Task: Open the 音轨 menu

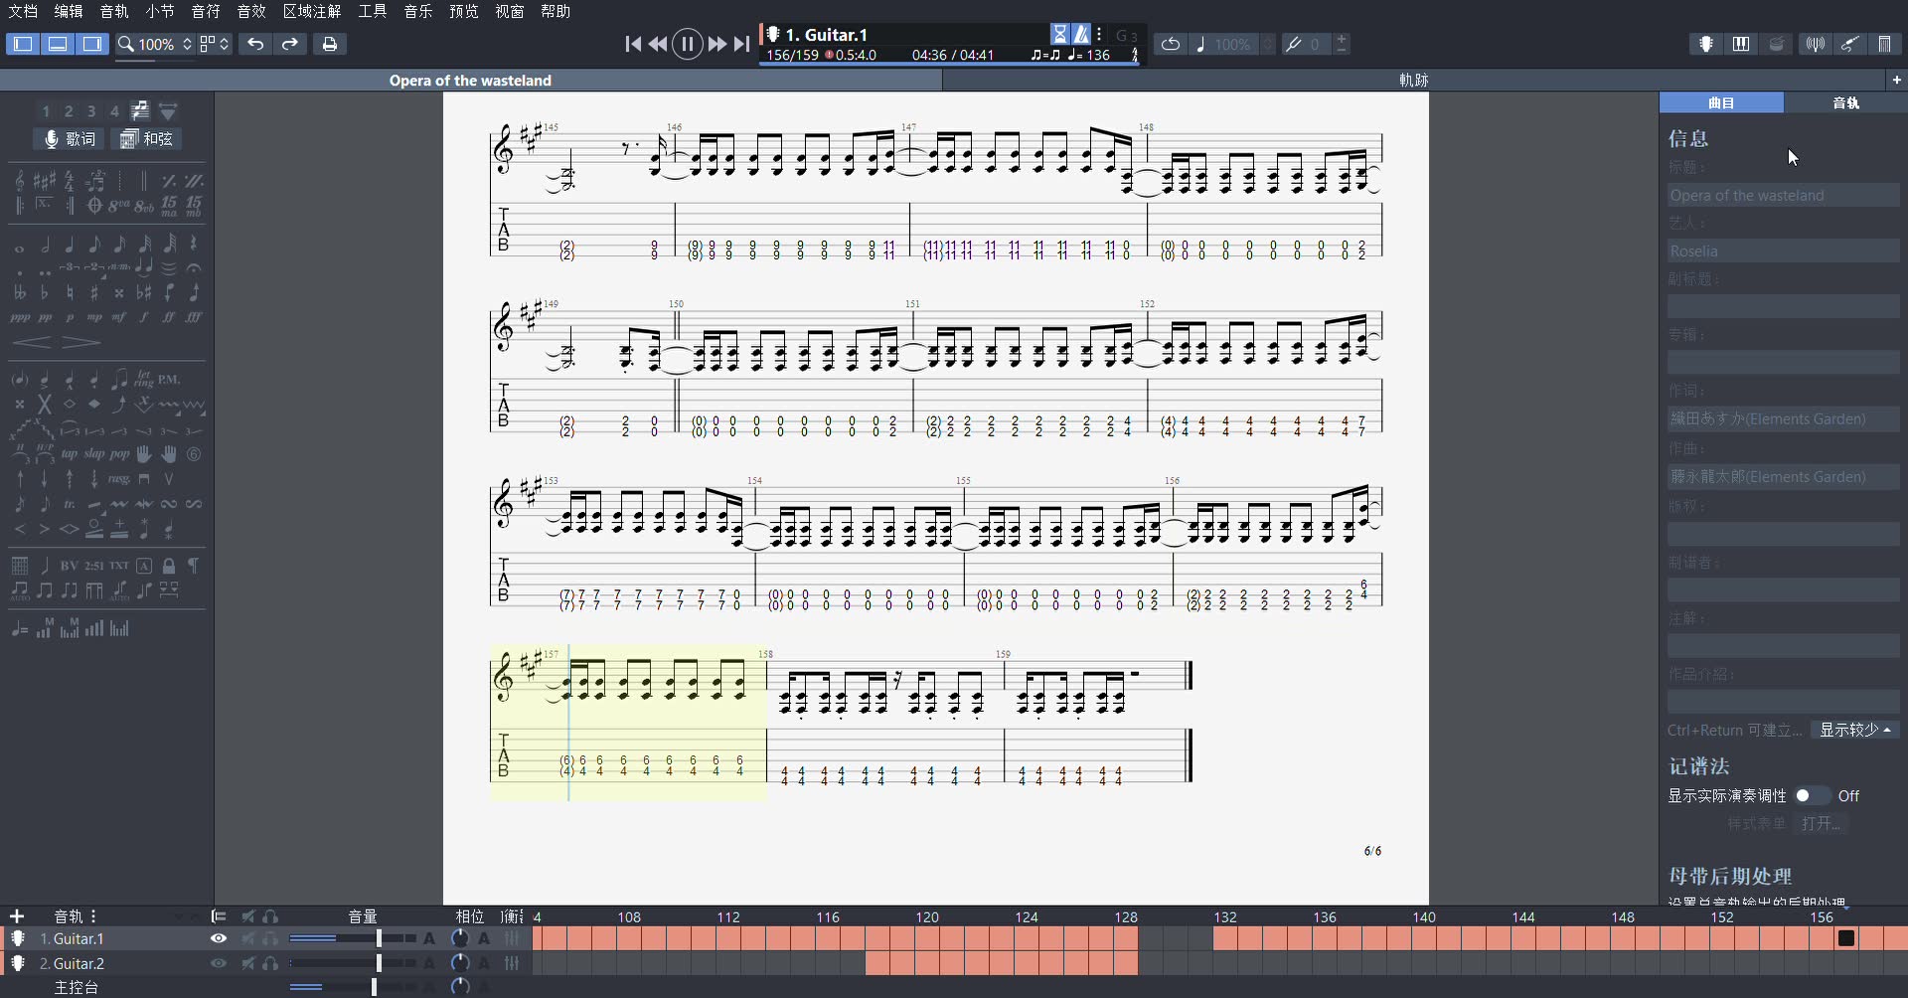Action: point(114,11)
